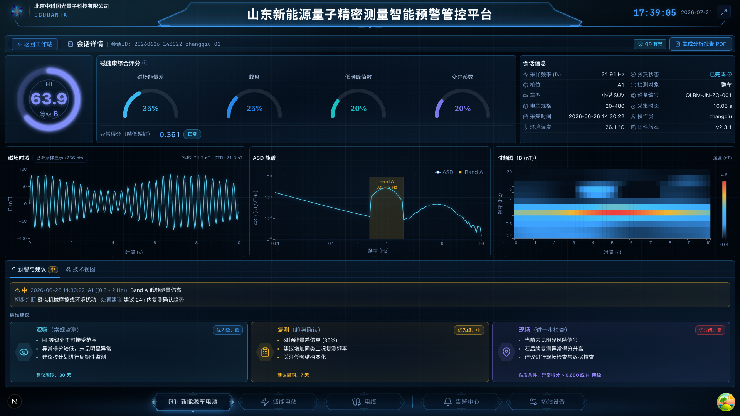Image resolution: width=740 pixels, height=416 pixels.
Task: Click the HI 63.9 circular score gauge
Action: pyautogui.click(x=49, y=99)
